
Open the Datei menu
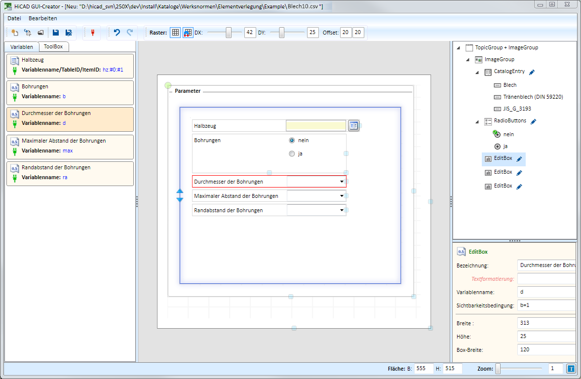(x=14, y=18)
